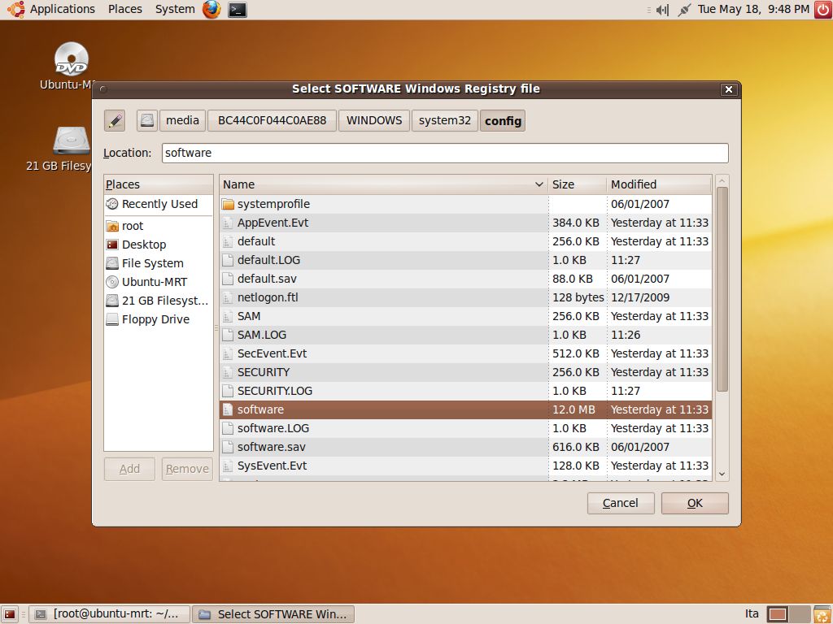833x624 pixels.
Task: Sort files by the Modified column header
Action: (659, 184)
